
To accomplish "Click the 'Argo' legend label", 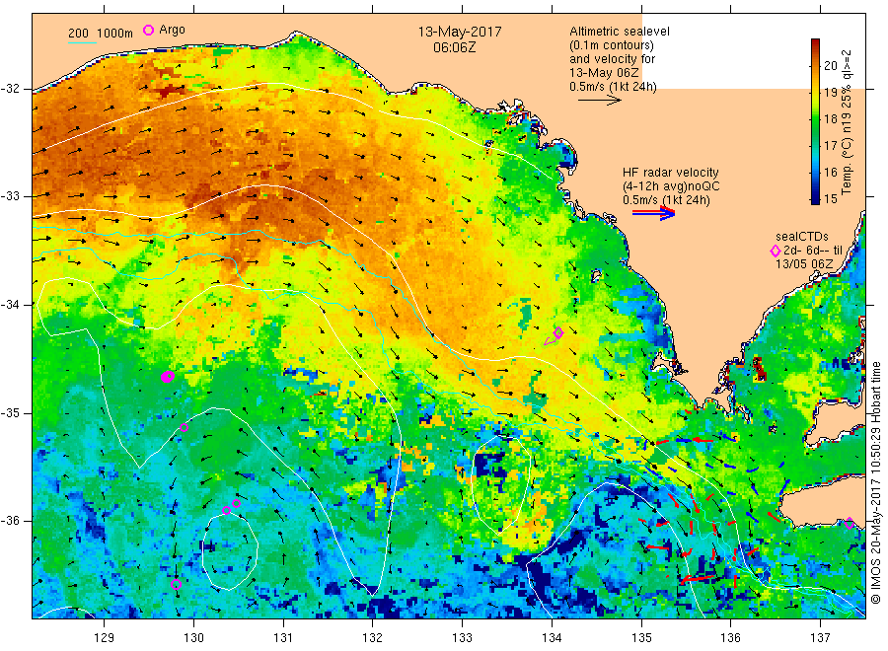I will click(x=172, y=30).
